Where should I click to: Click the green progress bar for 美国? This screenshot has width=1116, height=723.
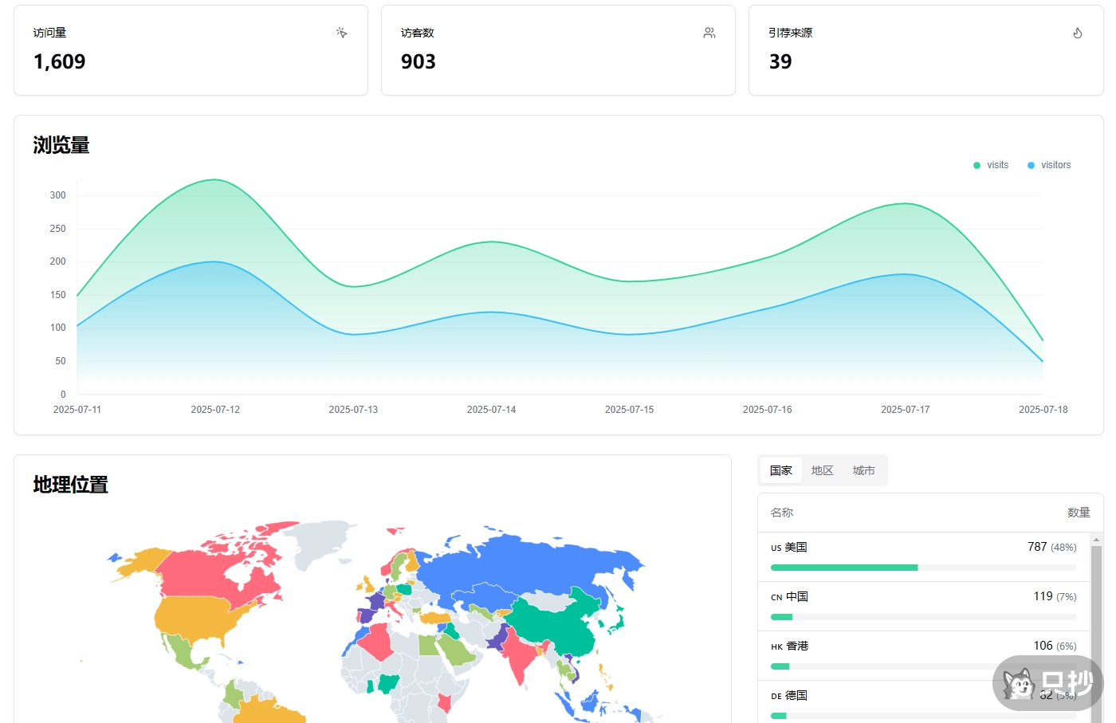[843, 568]
